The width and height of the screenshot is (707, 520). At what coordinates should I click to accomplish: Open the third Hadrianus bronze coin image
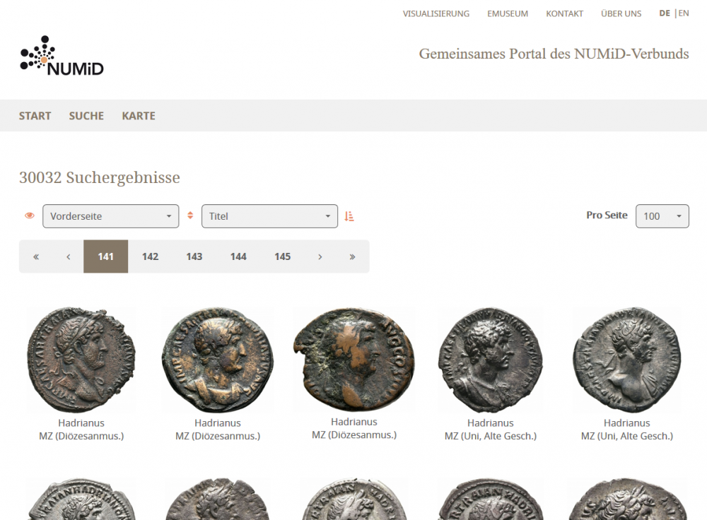point(353,359)
